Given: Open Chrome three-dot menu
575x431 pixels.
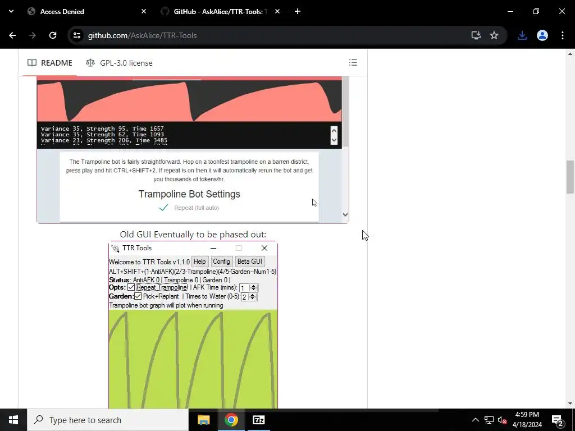Looking at the screenshot, I should click(563, 35).
